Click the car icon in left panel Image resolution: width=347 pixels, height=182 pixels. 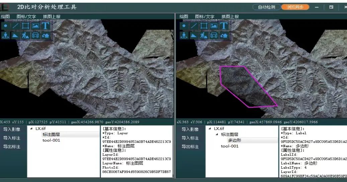35,36
